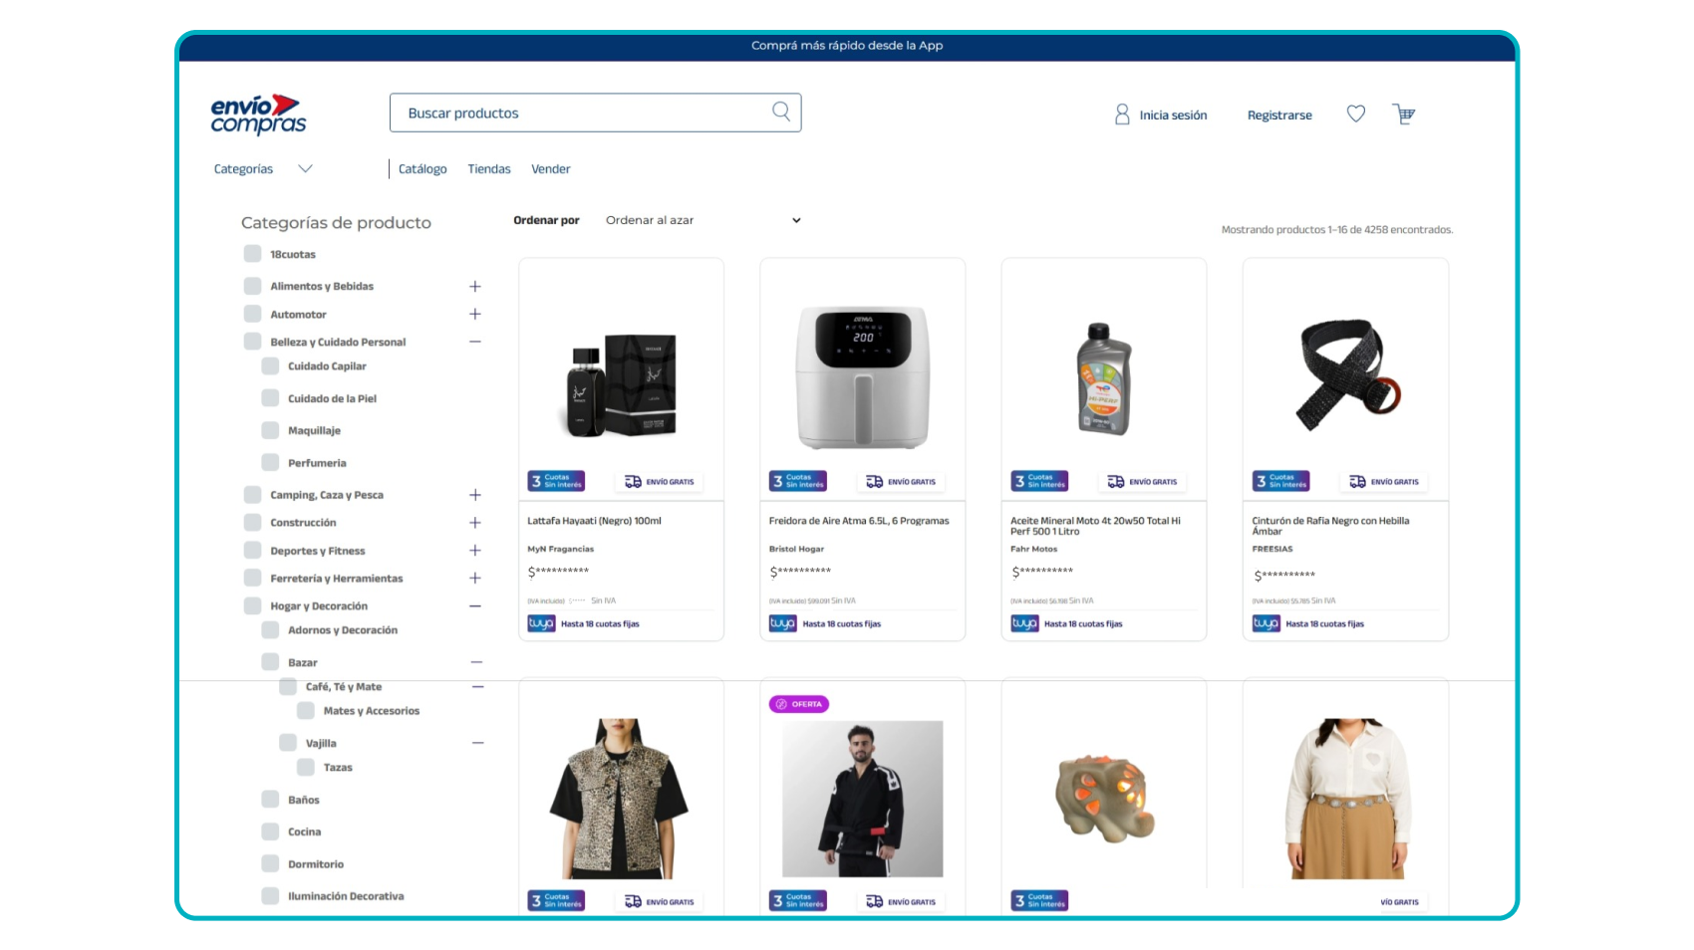The width and height of the screenshot is (1694, 950).
Task: Open Freidora de Aire Atma product title
Action: point(859,521)
